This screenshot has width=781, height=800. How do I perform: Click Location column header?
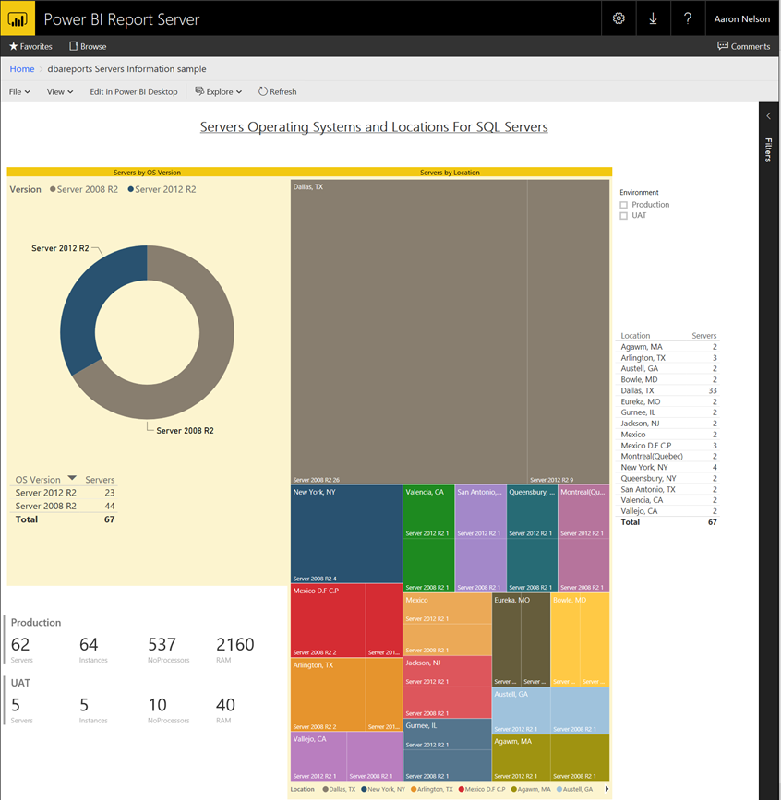click(635, 336)
